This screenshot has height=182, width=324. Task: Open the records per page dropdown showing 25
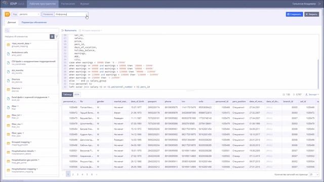point(314,174)
